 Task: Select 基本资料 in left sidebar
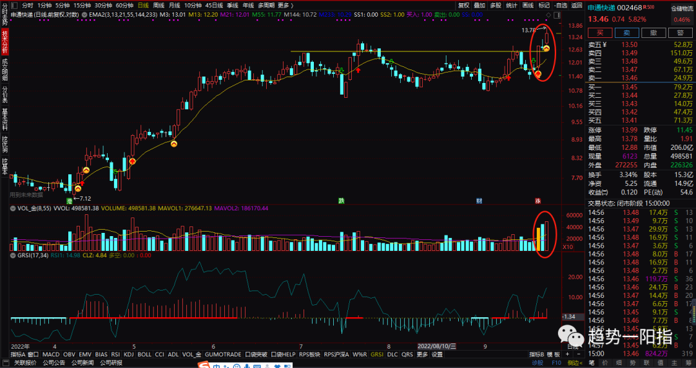5,119
